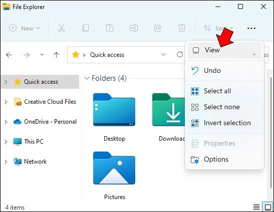Click the star icon in address bar
274x212 pixels.
tap(76, 55)
